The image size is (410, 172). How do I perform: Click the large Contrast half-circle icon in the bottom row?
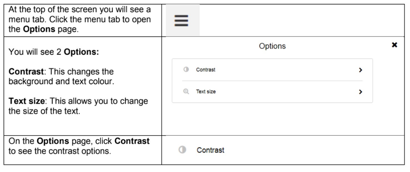coord(182,150)
